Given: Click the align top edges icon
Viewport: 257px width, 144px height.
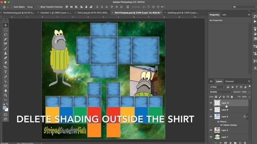Looking at the screenshot, I should pos(67,7).
